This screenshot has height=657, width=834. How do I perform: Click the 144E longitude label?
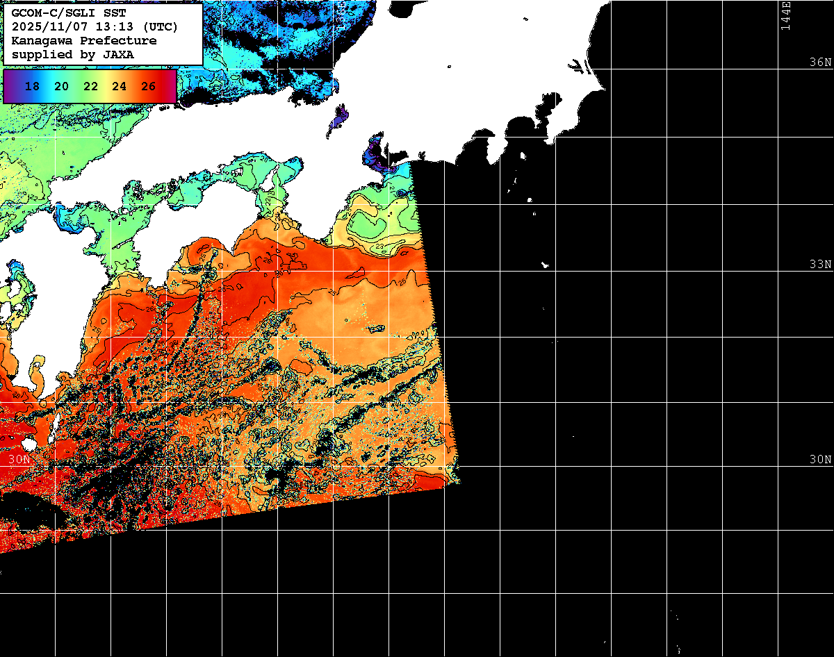click(x=786, y=15)
